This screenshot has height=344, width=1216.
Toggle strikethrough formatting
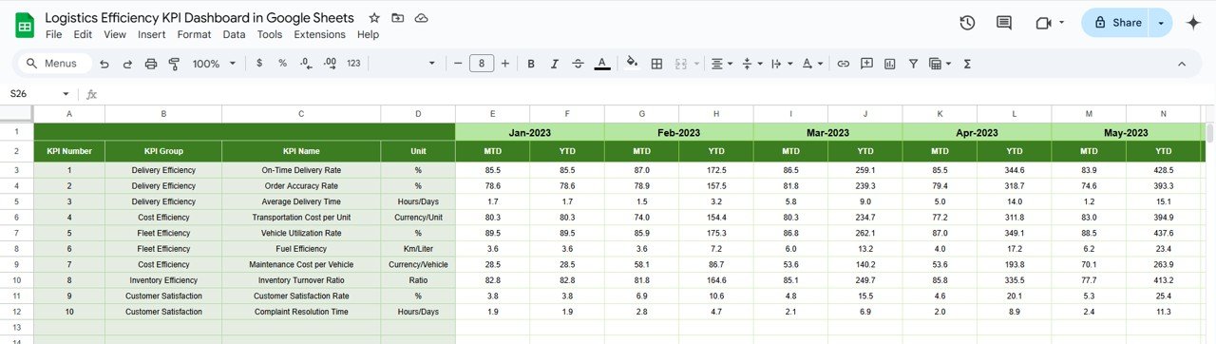[579, 64]
